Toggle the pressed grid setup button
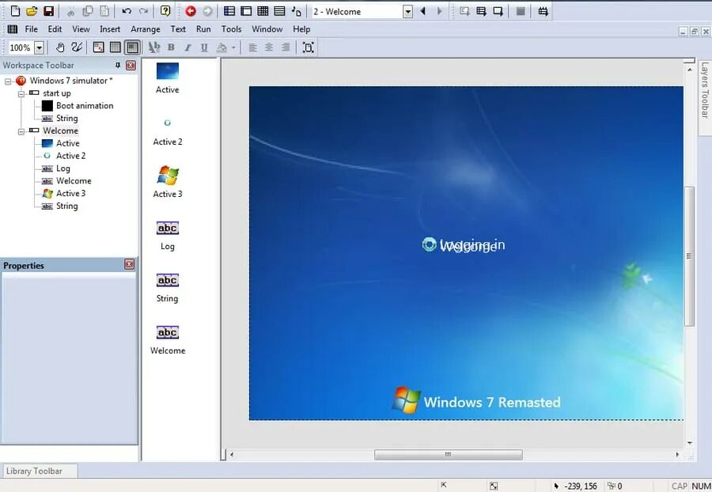This screenshot has height=492, width=712. pos(133,47)
